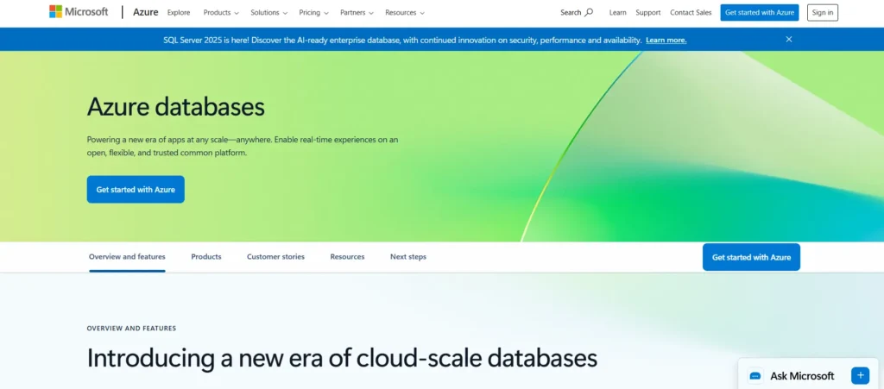
Task: Open the Resources dropdown in top nav
Action: [405, 12]
